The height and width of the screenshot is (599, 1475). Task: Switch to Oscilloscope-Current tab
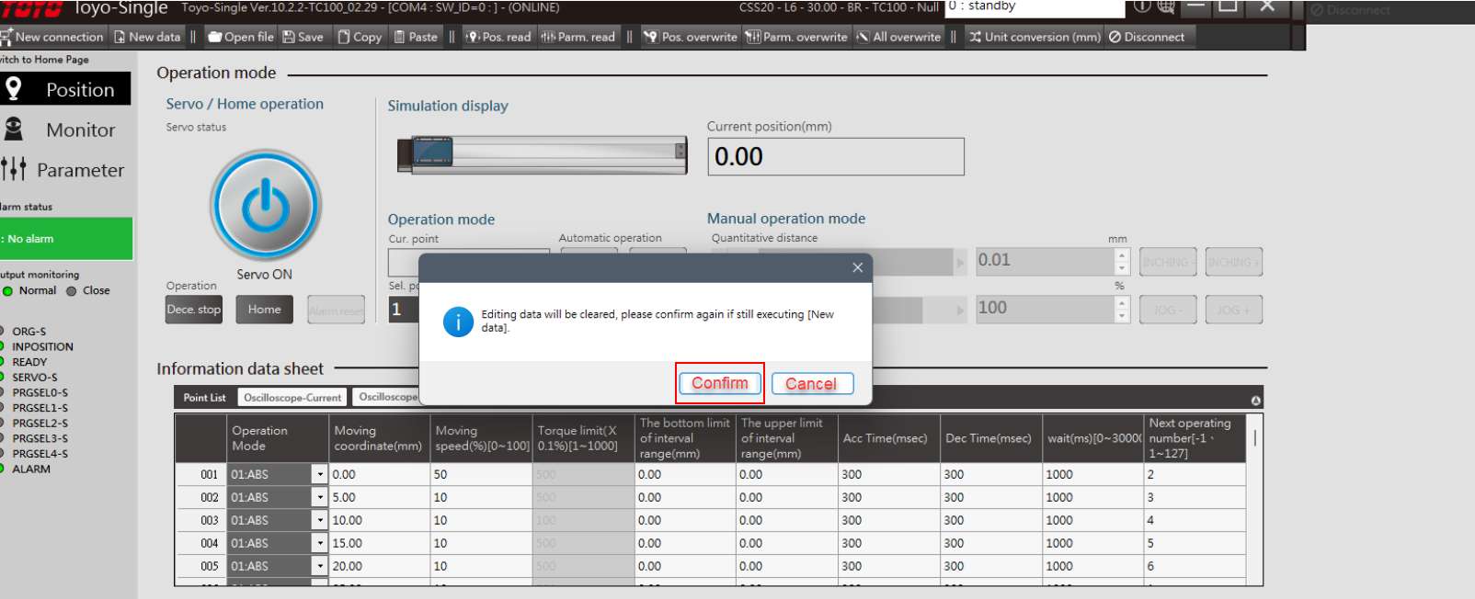click(292, 397)
